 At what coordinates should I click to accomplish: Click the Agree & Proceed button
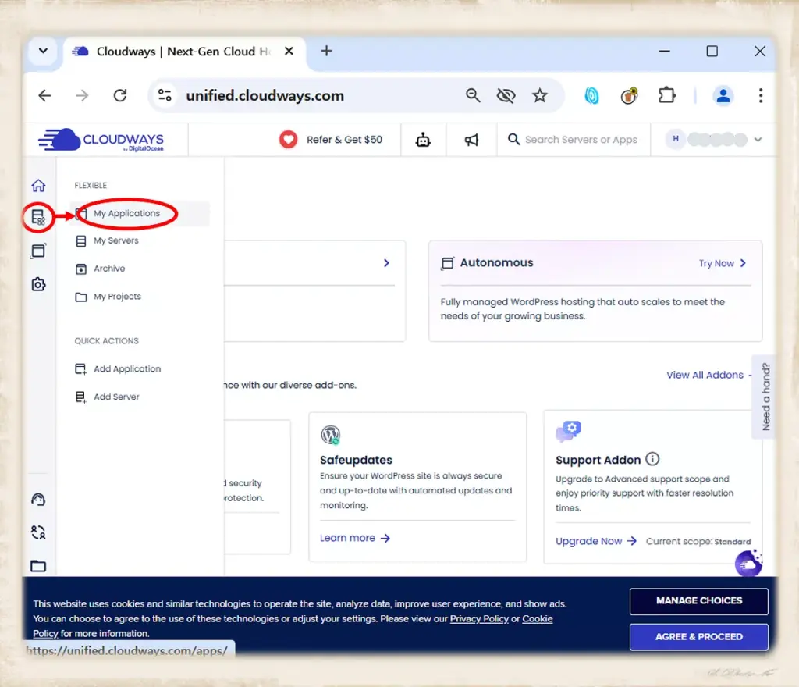[698, 637]
